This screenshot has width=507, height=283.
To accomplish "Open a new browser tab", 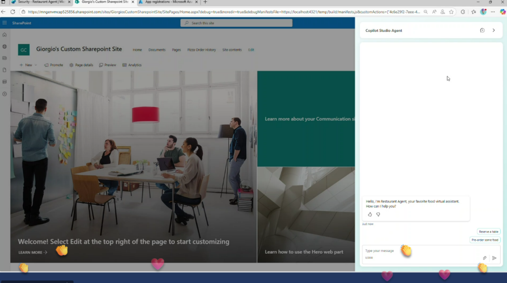I will [205, 2].
